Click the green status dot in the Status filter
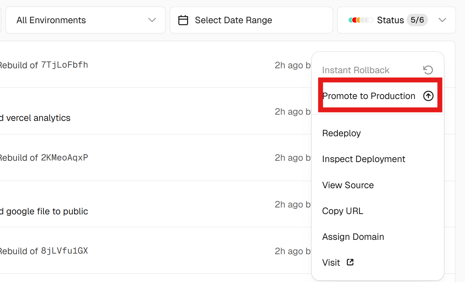 click(350, 20)
